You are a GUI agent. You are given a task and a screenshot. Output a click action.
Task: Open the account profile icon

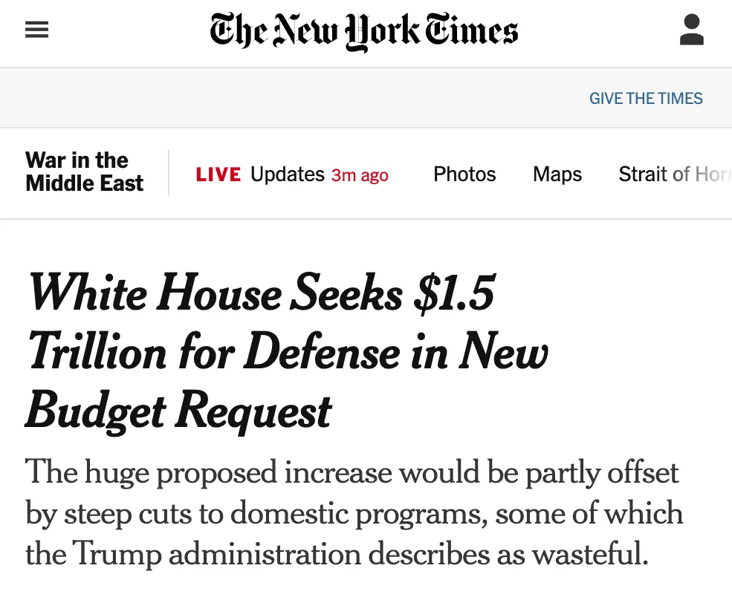tap(691, 30)
